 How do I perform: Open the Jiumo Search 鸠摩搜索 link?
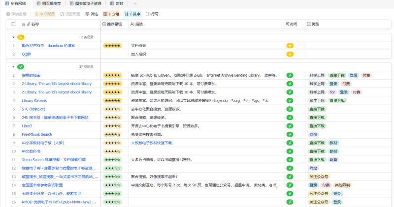click(x=54, y=160)
